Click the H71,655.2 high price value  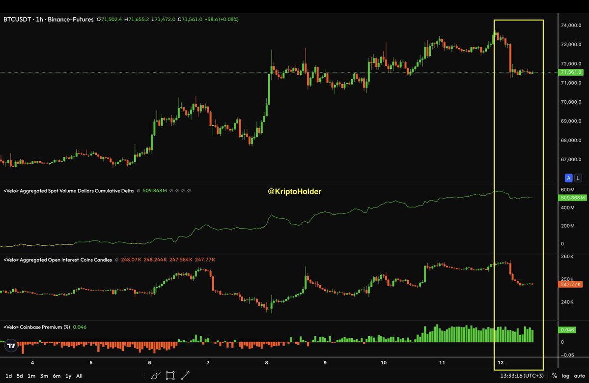coord(137,19)
